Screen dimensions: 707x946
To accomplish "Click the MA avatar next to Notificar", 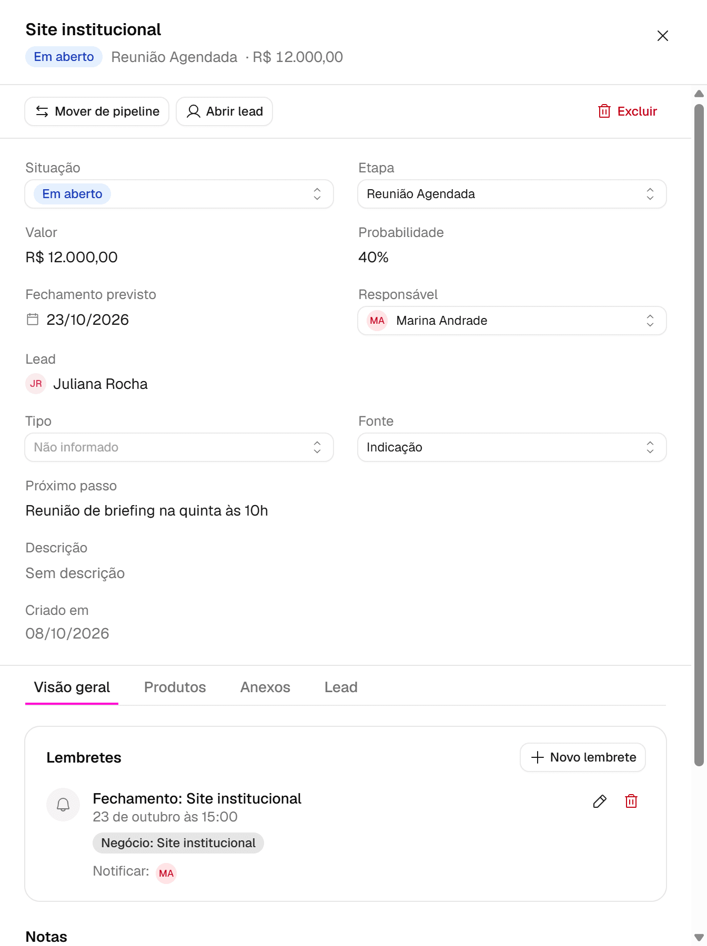I will point(166,873).
